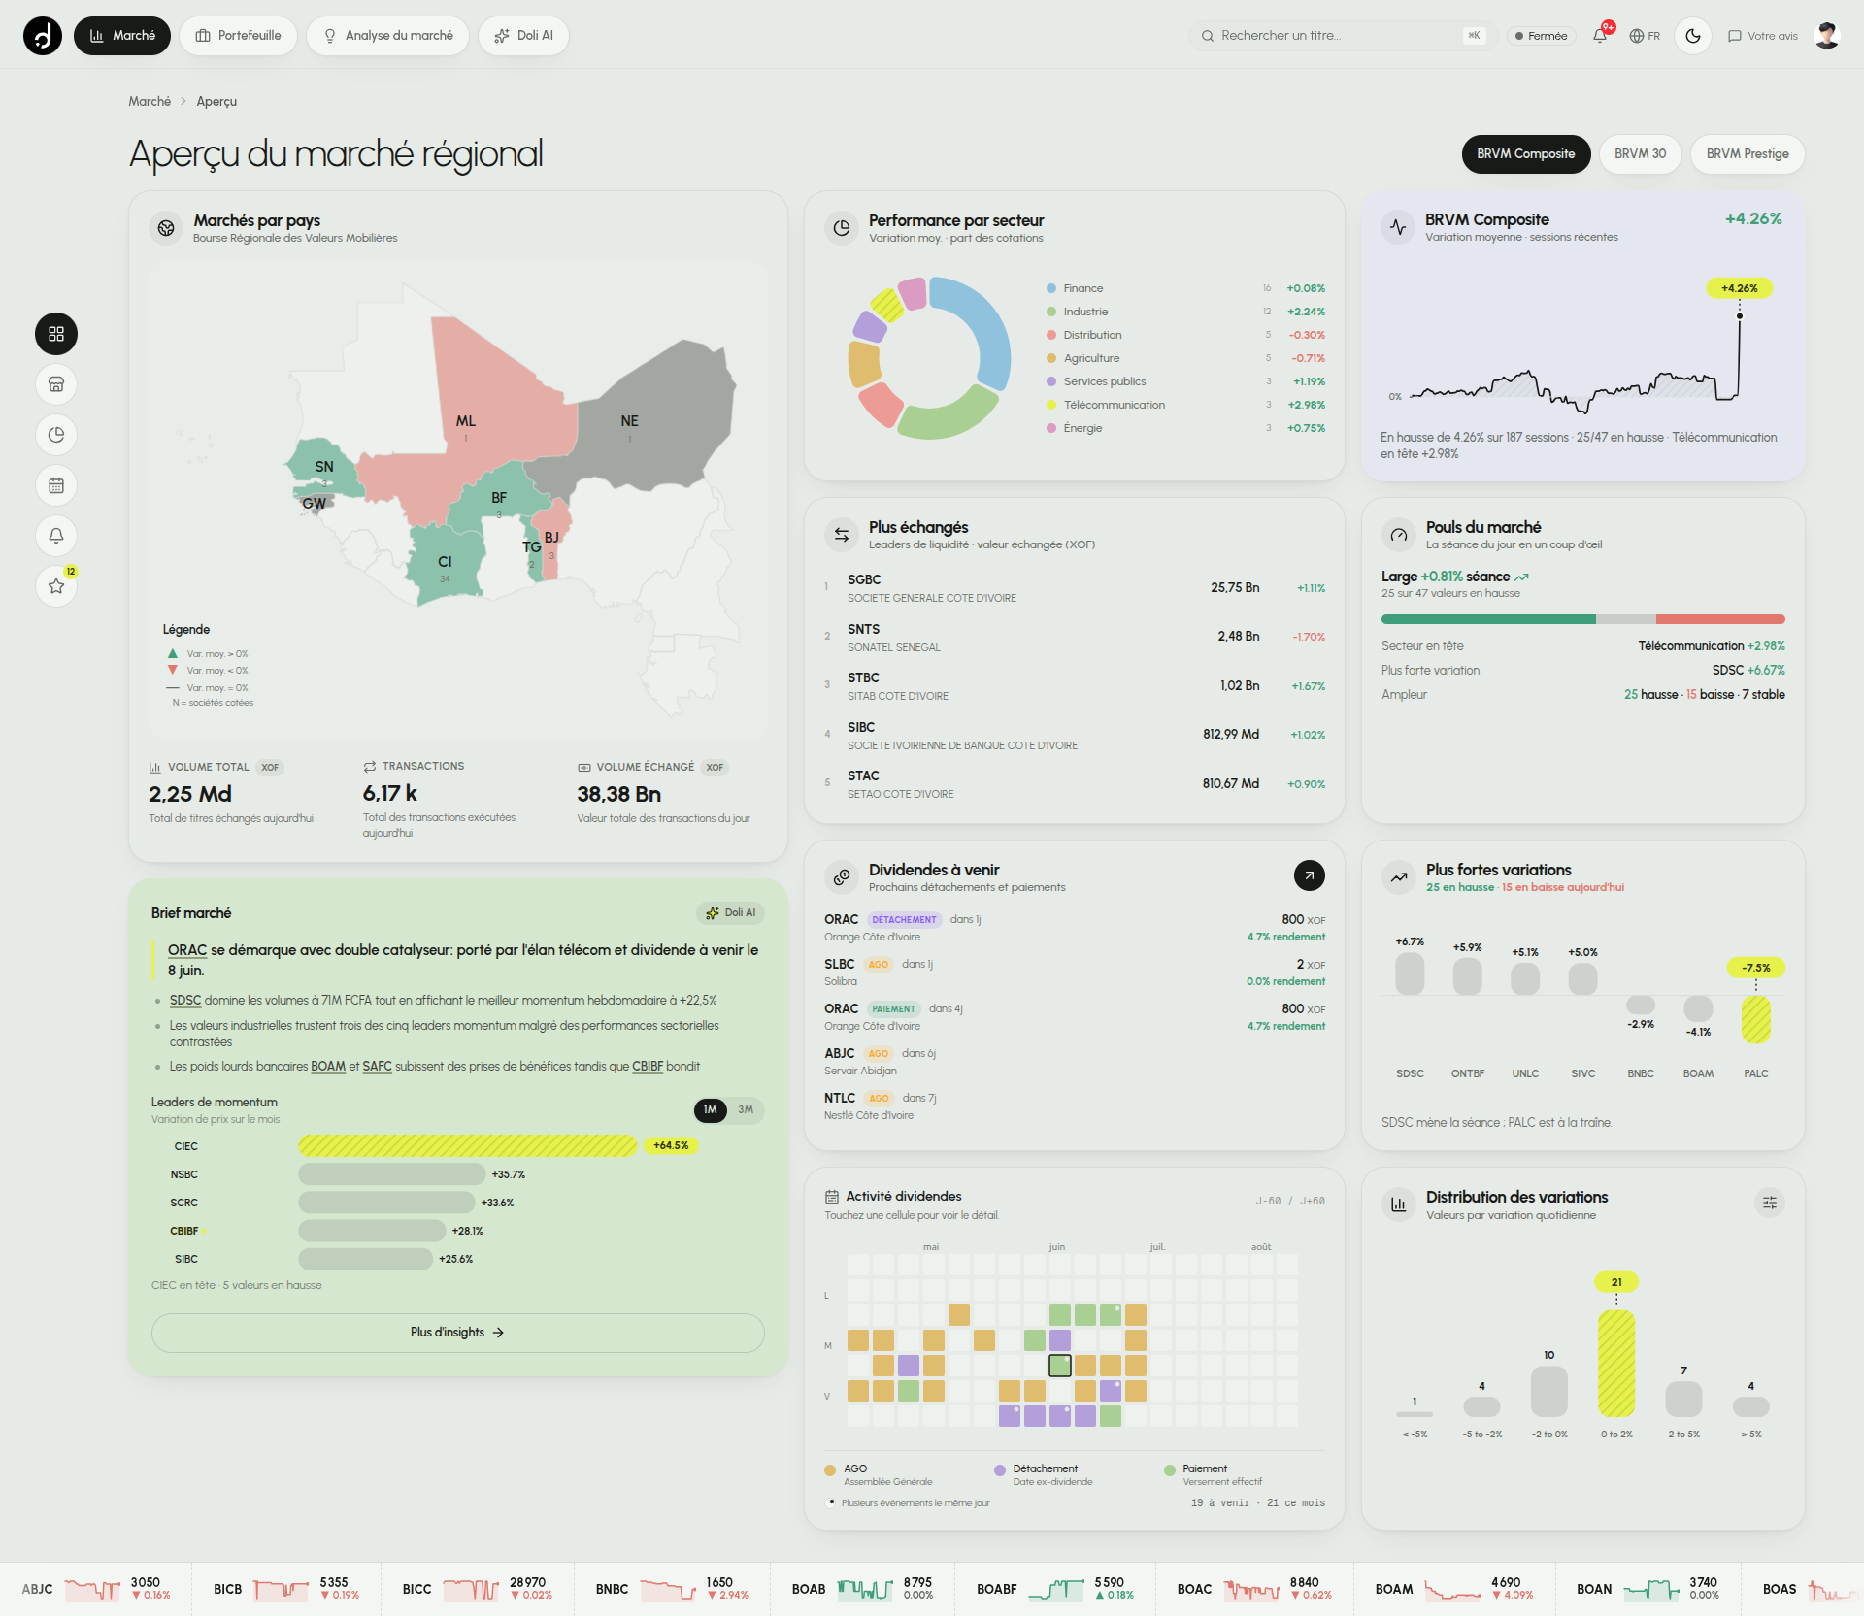The height and width of the screenshot is (1616, 1864).
Task: Click the Activité dividendes calendar icon
Action: tap(832, 1197)
